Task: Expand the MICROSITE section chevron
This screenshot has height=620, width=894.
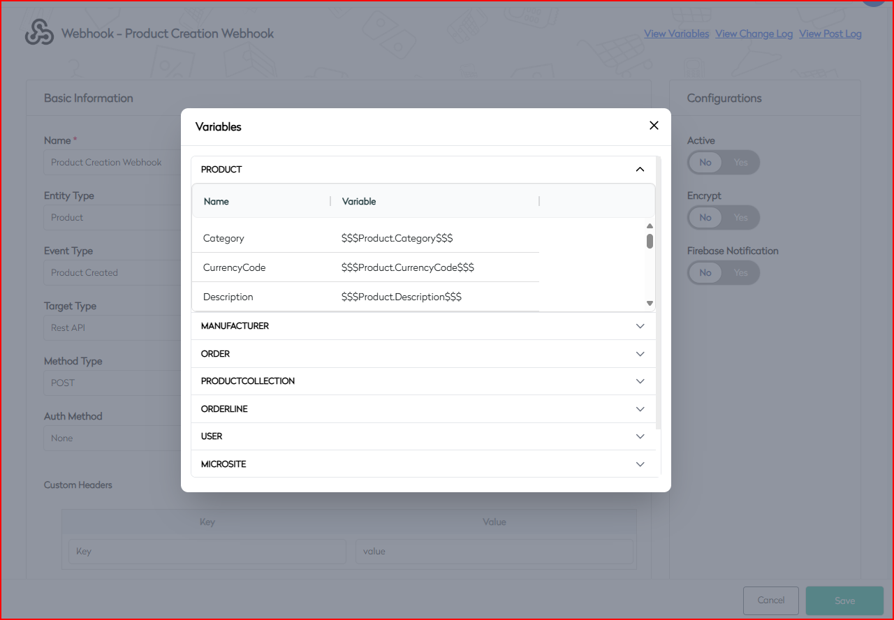Action: pos(640,464)
